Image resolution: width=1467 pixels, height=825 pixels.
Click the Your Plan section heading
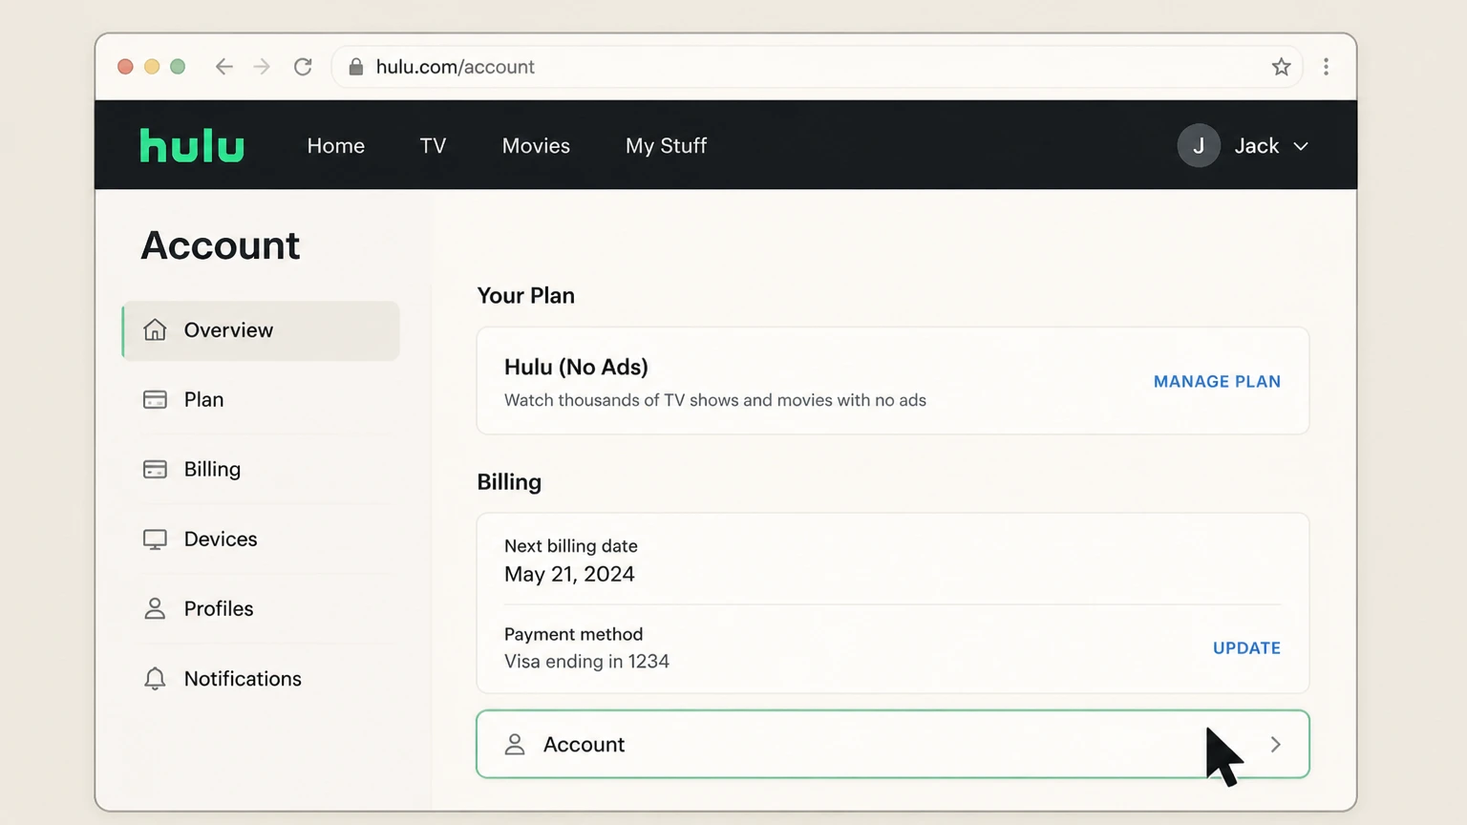(525, 295)
